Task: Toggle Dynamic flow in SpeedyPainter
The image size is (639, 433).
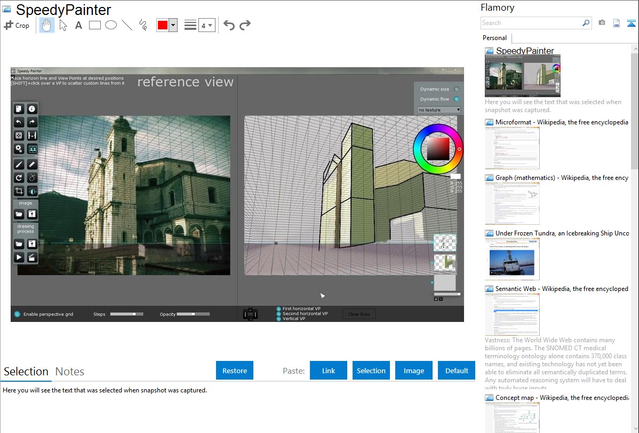Action: 456,99
